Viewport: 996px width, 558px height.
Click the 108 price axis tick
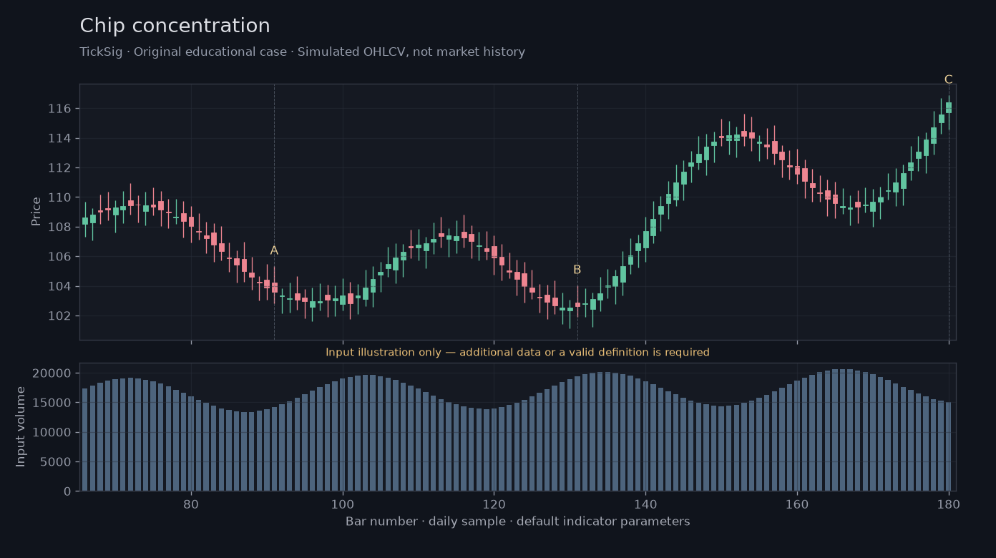coord(59,227)
